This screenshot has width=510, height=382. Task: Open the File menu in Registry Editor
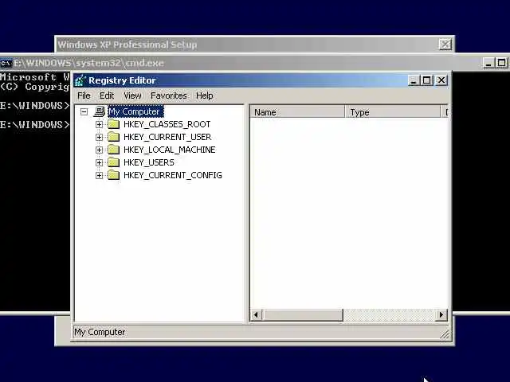coord(84,95)
